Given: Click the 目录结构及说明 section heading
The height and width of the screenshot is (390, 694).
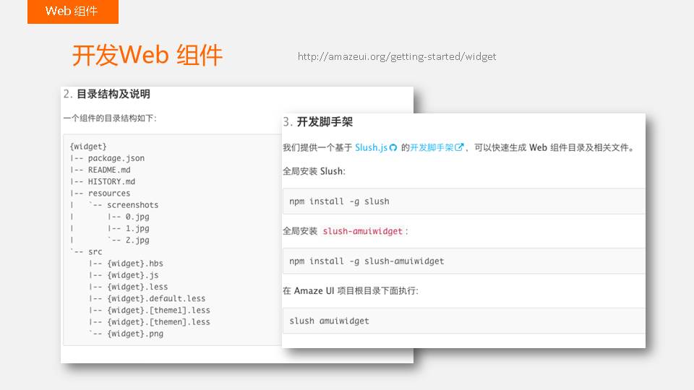Looking at the screenshot, I should coord(113,94).
